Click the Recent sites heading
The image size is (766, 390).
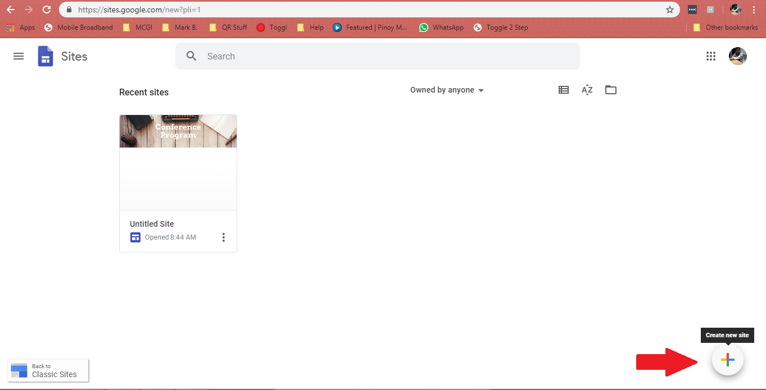(144, 92)
